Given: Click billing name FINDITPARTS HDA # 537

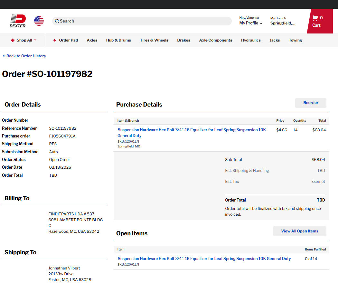Looking at the screenshot, I should coord(71,214).
